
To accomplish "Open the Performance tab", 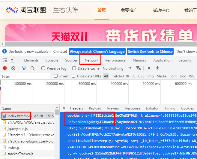I will click(x=115, y=60).
